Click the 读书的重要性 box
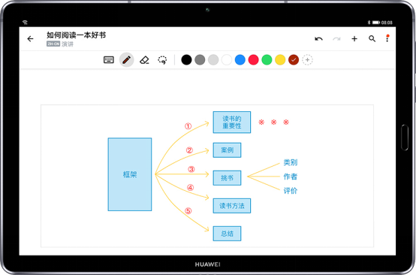The width and height of the screenshot is (416, 275). (232, 122)
